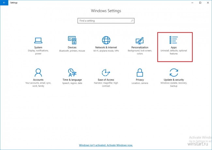The image size is (212, 150).
Task: Select the Time & language label
Action: click(x=72, y=80)
